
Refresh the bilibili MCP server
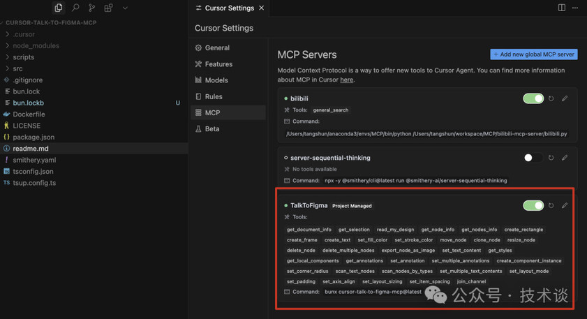(x=551, y=98)
